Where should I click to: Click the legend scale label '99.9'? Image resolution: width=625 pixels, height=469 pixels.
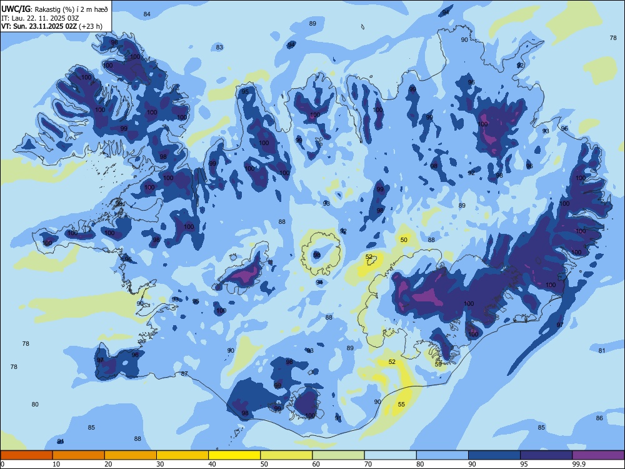[x=579, y=464]
